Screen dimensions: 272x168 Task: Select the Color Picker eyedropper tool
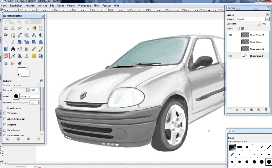pyautogui.click(x=20, y=35)
